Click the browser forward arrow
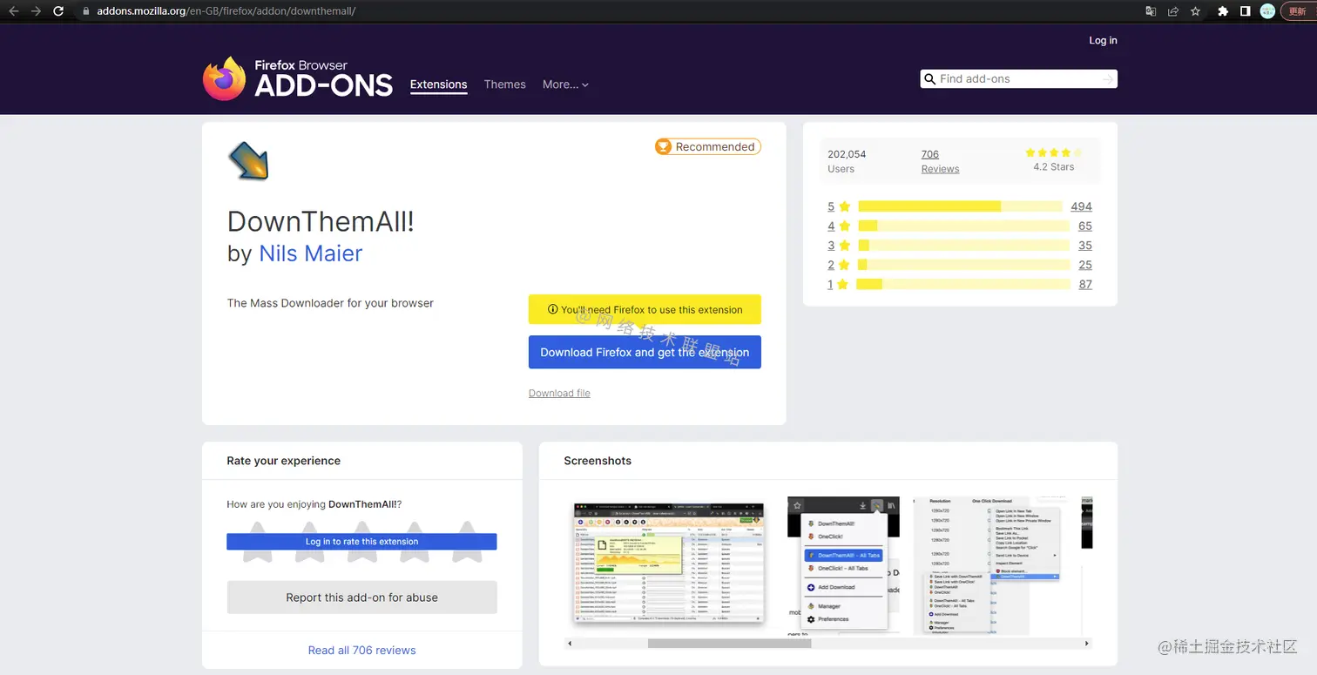 36,11
